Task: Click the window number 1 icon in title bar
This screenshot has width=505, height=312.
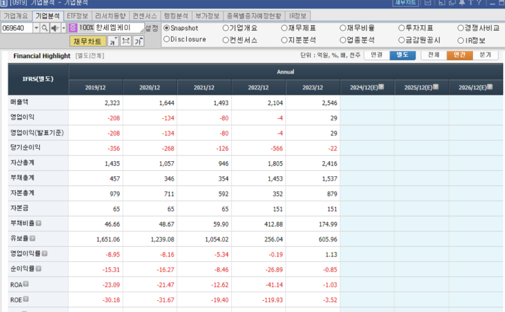Action: tap(3, 3)
